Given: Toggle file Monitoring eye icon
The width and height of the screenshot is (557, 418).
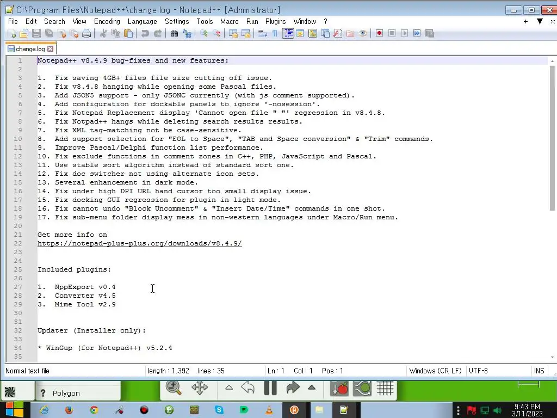Looking at the screenshot, I should click(363, 33).
